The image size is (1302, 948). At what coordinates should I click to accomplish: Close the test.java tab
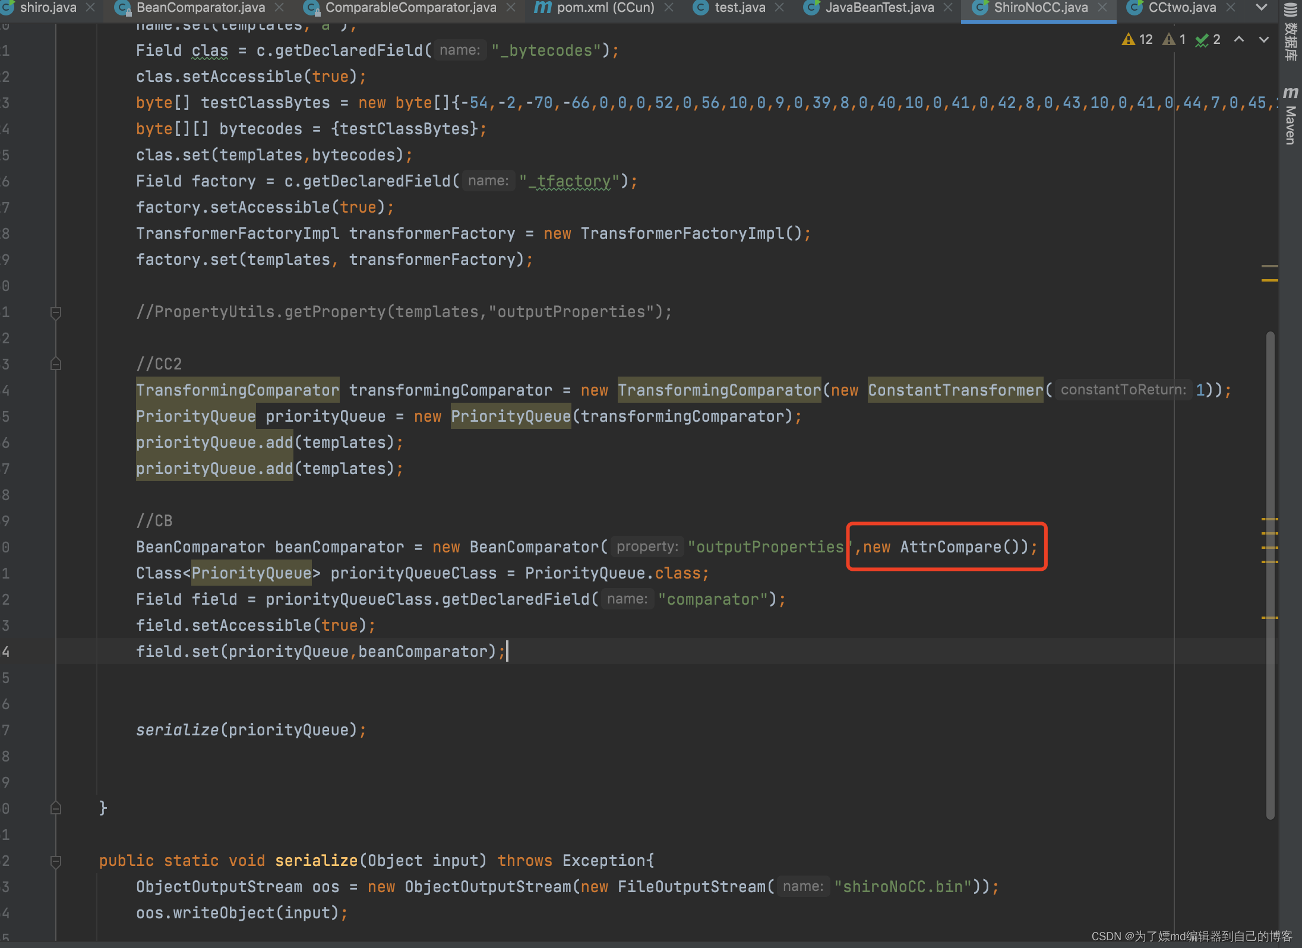[x=779, y=8]
